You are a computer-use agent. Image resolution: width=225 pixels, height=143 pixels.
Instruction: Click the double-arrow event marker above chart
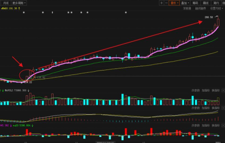coord(52,12)
